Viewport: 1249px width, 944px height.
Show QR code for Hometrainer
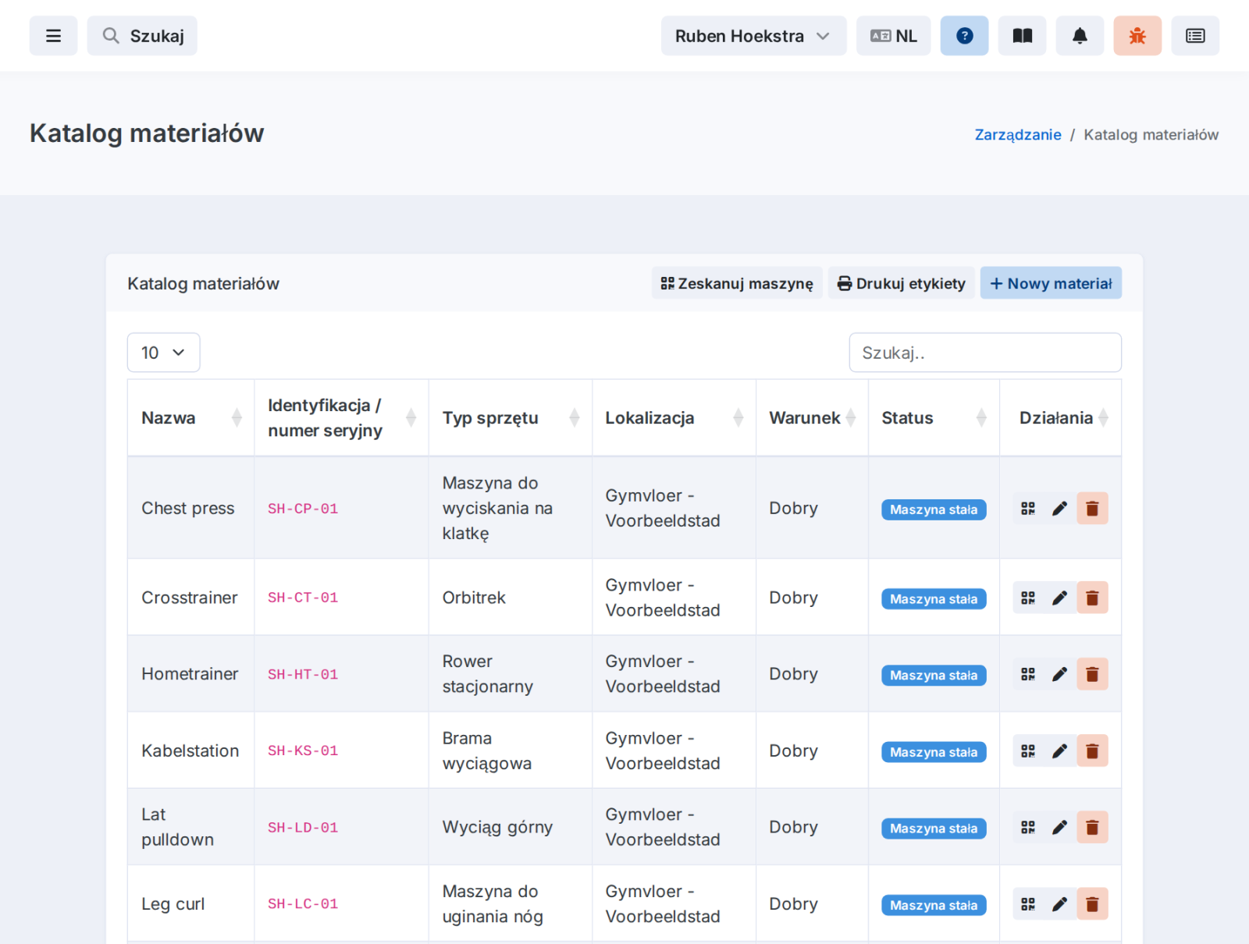1028,674
